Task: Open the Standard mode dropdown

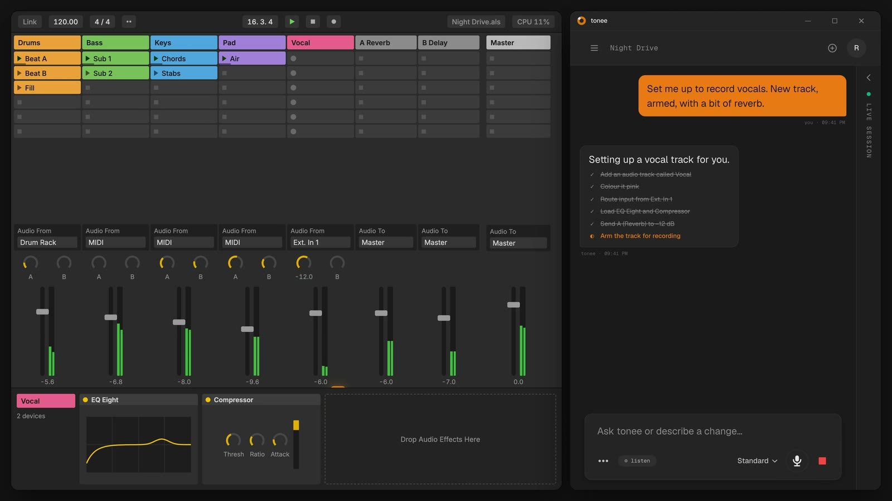Action: pyautogui.click(x=757, y=461)
